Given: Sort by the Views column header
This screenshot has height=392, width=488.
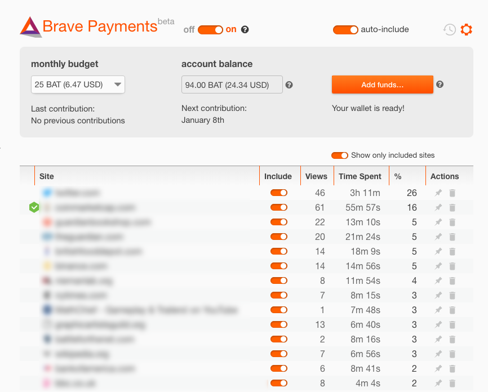Looking at the screenshot, I should 316,176.
